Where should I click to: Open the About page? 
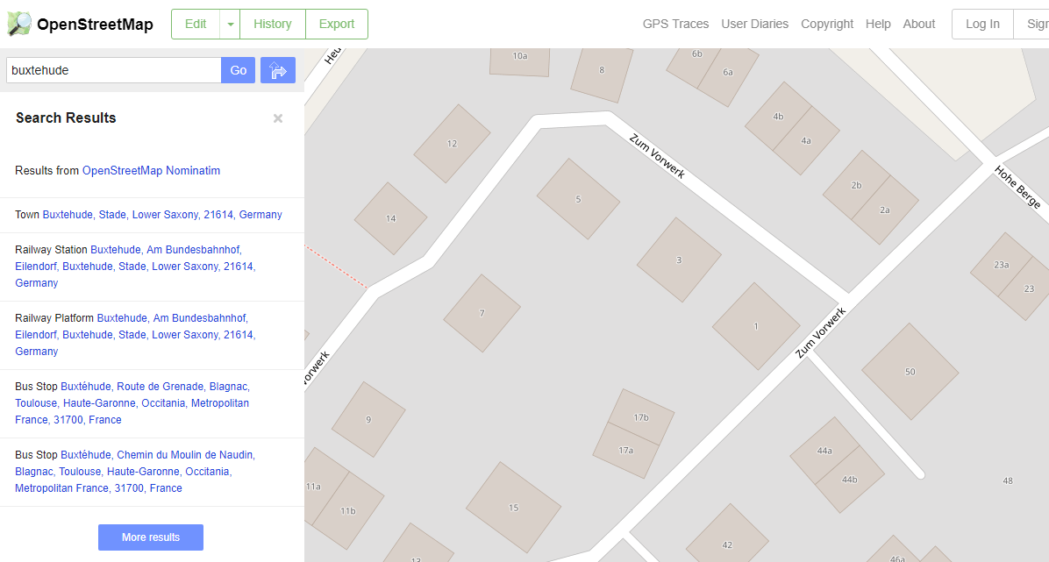(918, 24)
